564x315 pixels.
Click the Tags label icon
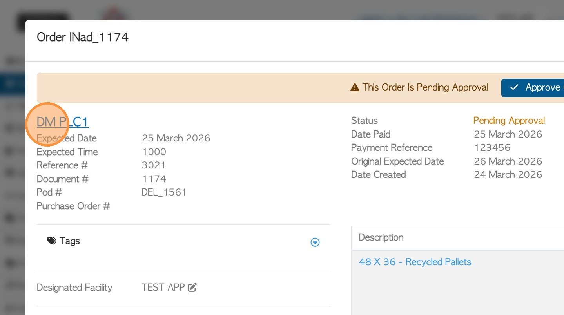tap(52, 241)
